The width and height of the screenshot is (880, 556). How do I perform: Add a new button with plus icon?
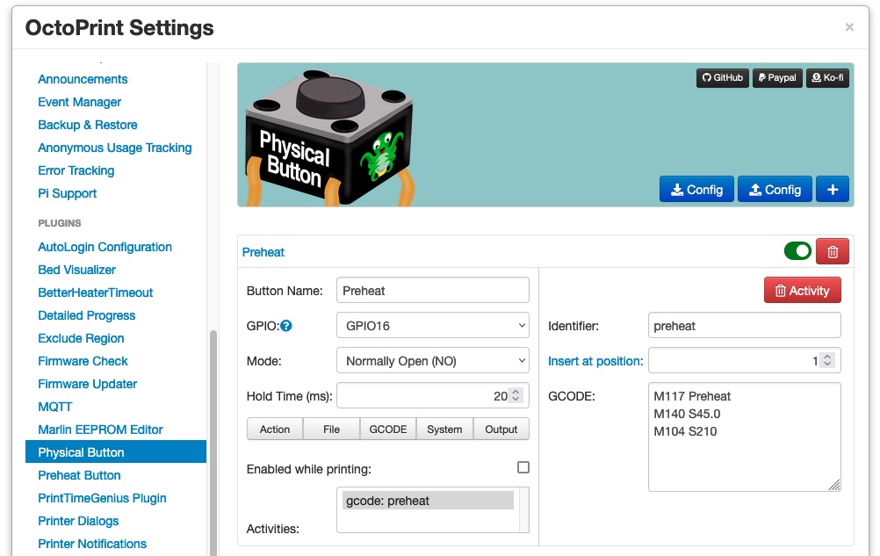[x=833, y=190]
